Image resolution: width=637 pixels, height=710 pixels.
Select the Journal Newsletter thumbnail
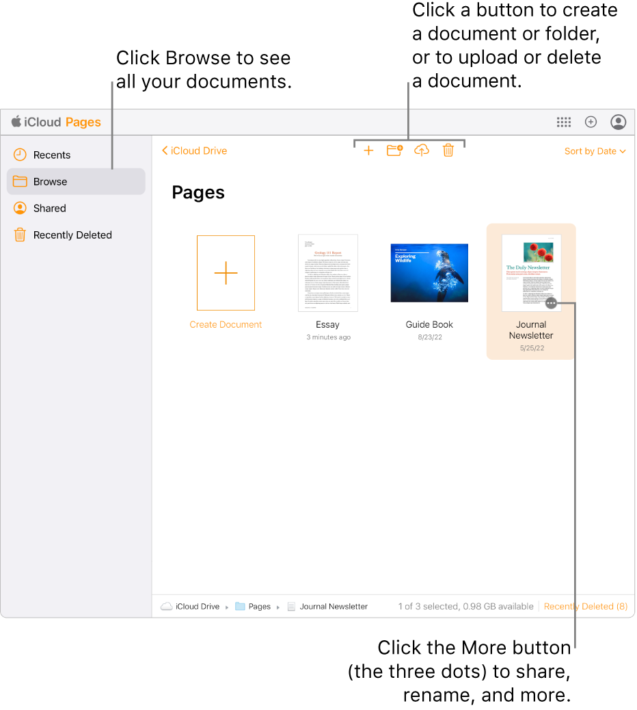click(531, 273)
